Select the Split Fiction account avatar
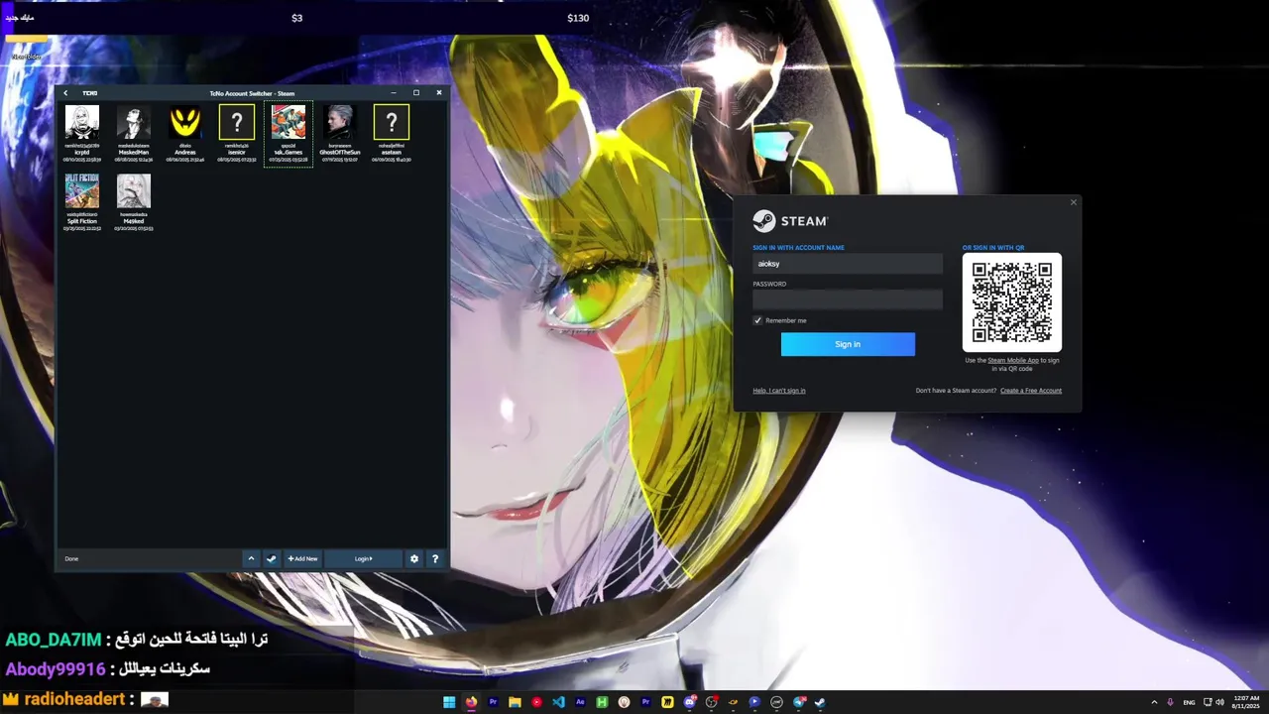Viewport: 1269px width, 714px height. [x=82, y=191]
